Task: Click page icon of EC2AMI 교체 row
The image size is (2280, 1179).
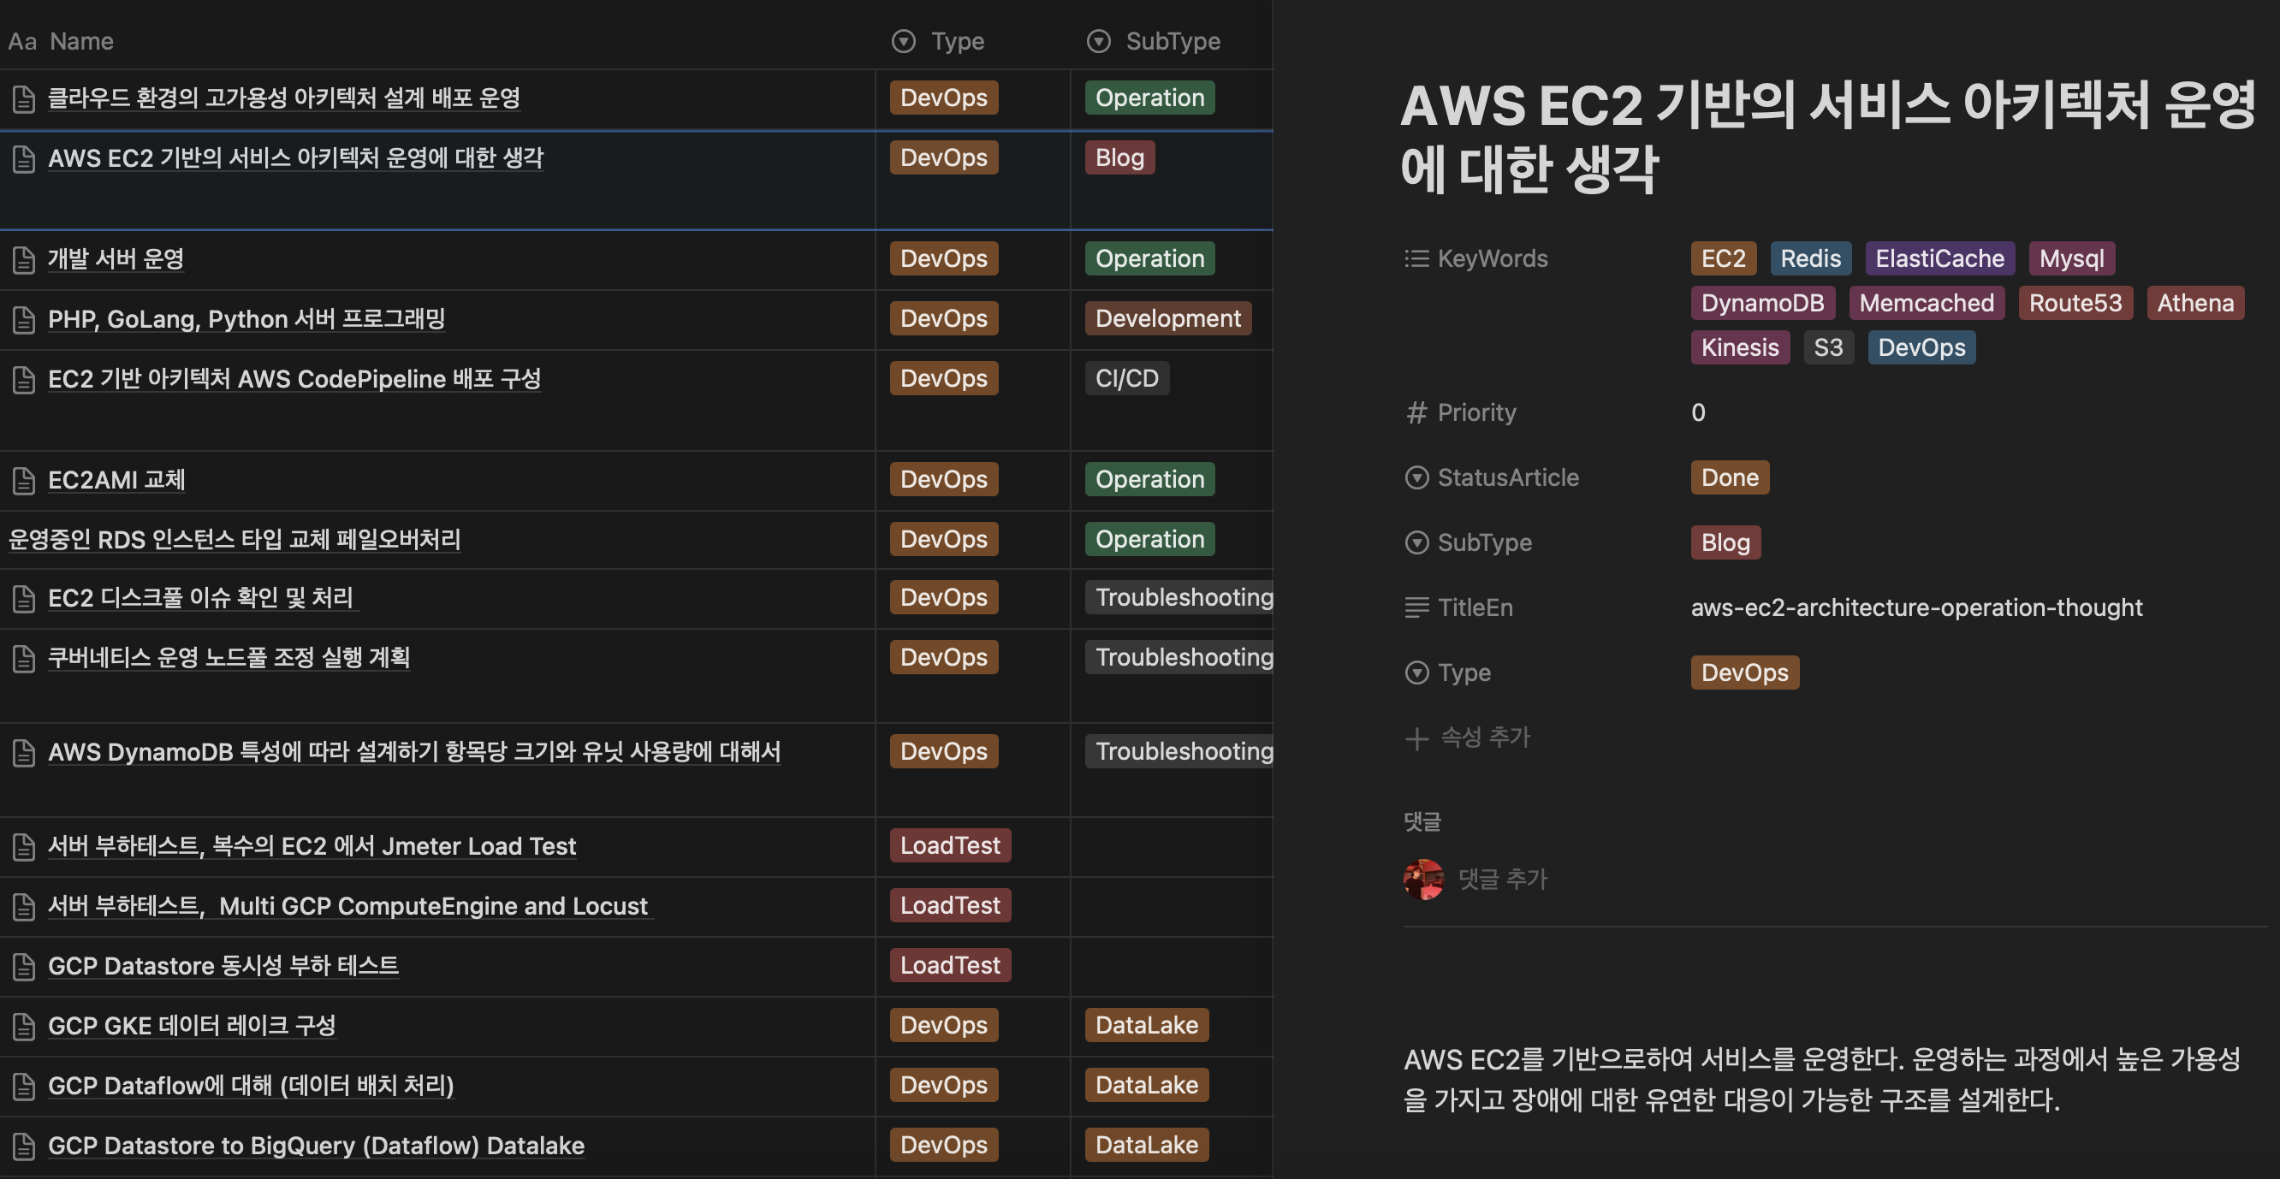Action: pyautogui.click(x=24, y=481)
